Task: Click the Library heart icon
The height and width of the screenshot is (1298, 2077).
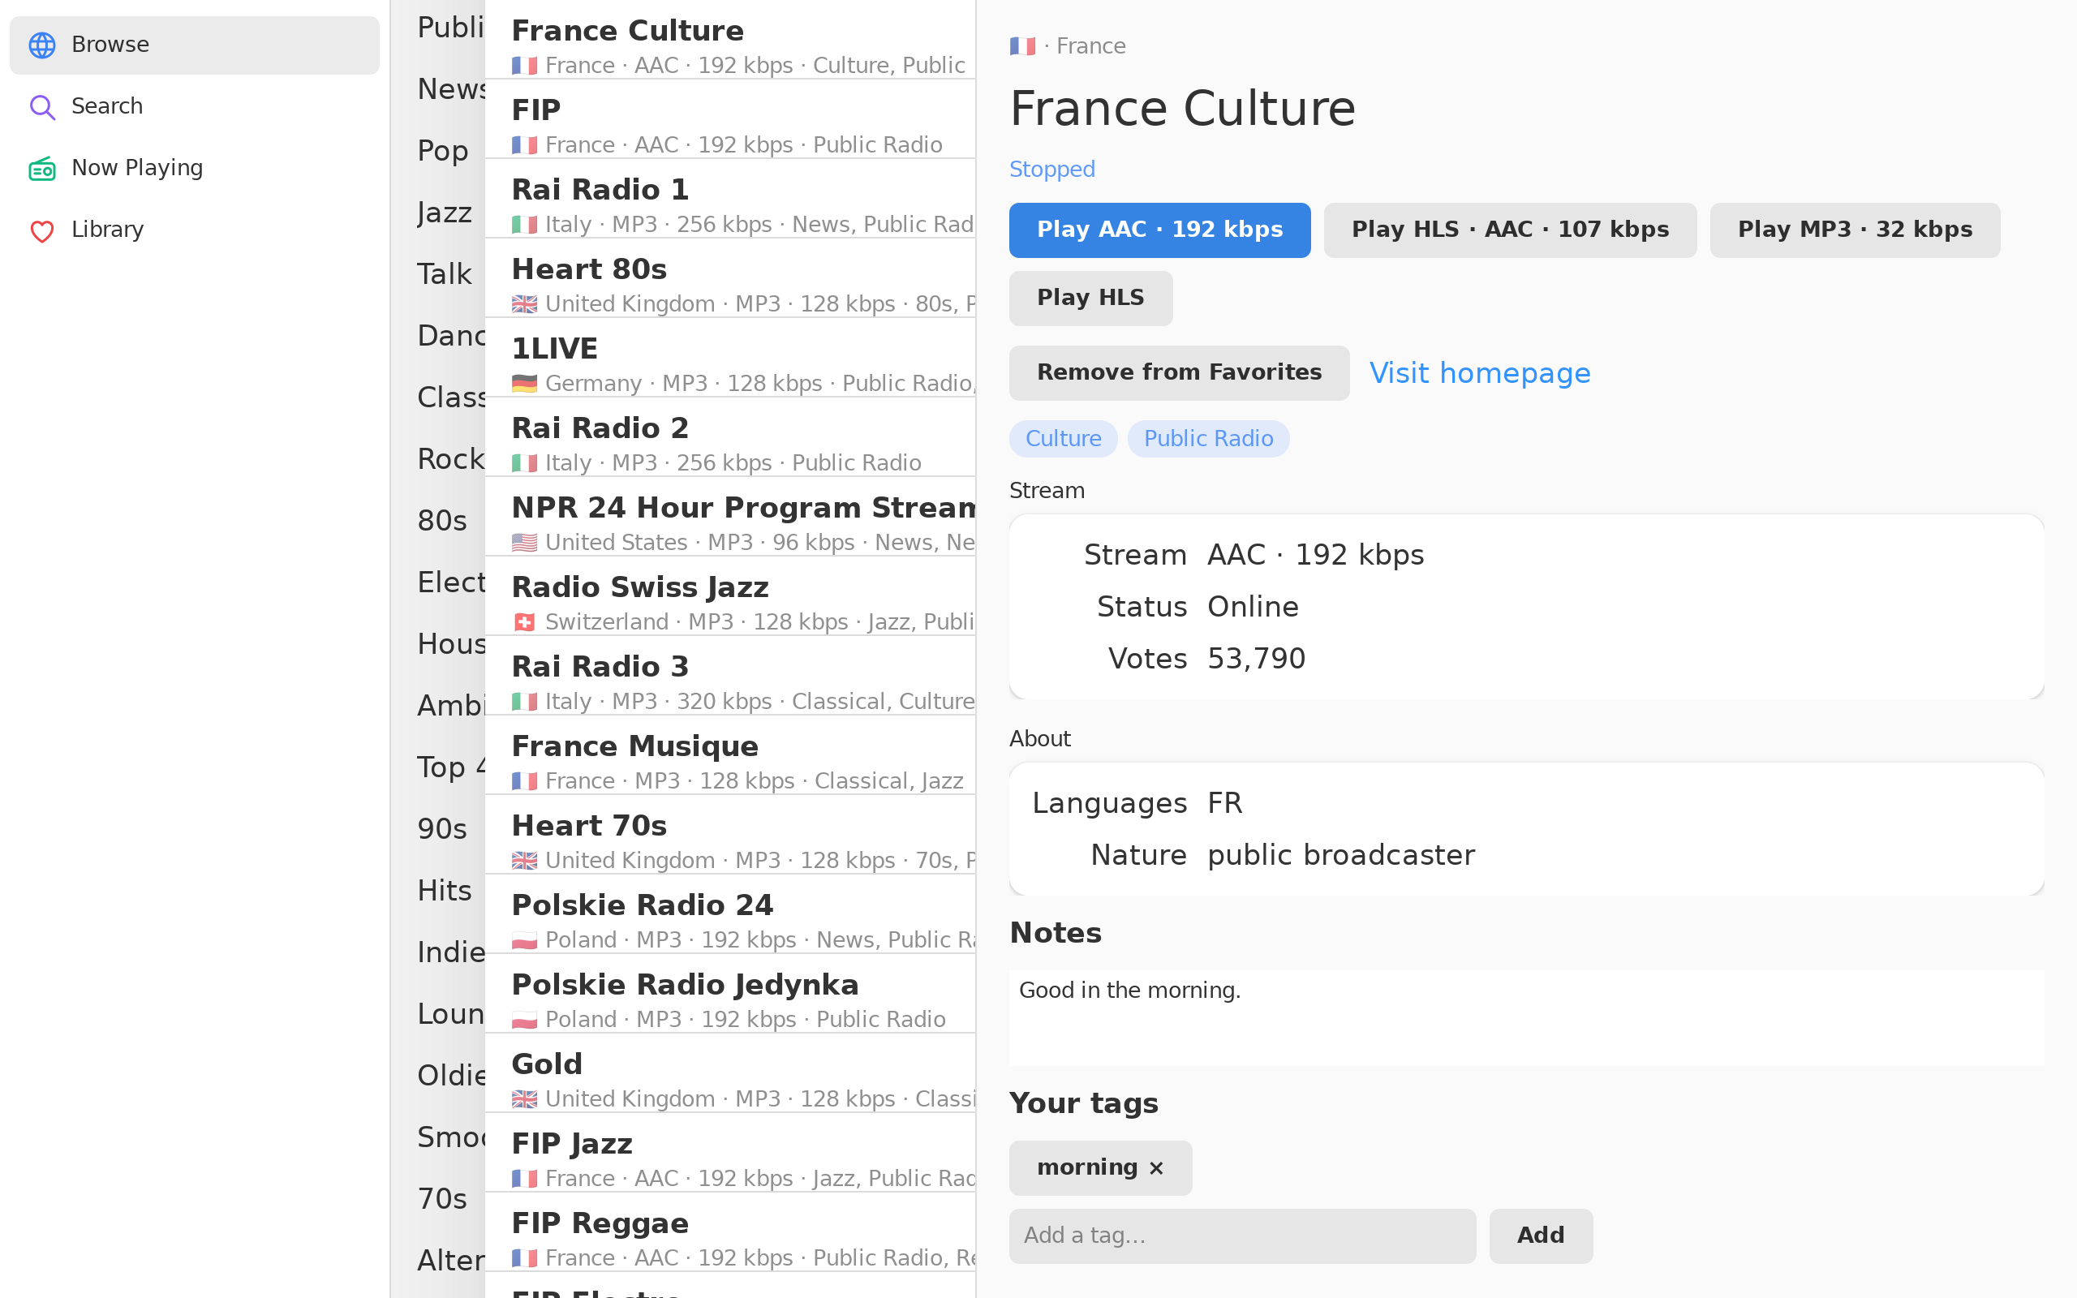Action: click(42, 230)
